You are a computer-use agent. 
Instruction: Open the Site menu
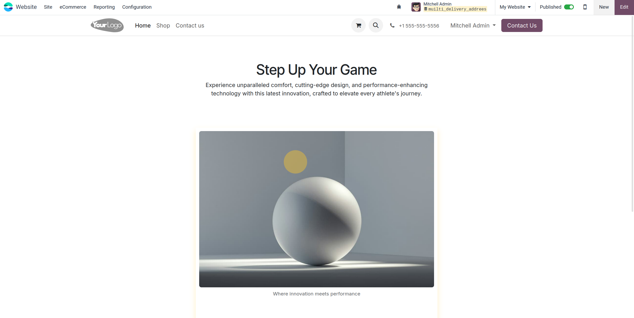point(48,7)
